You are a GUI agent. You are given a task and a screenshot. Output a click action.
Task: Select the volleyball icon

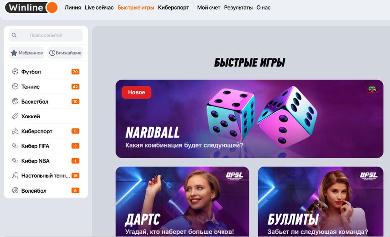click(x=15, y=190)
